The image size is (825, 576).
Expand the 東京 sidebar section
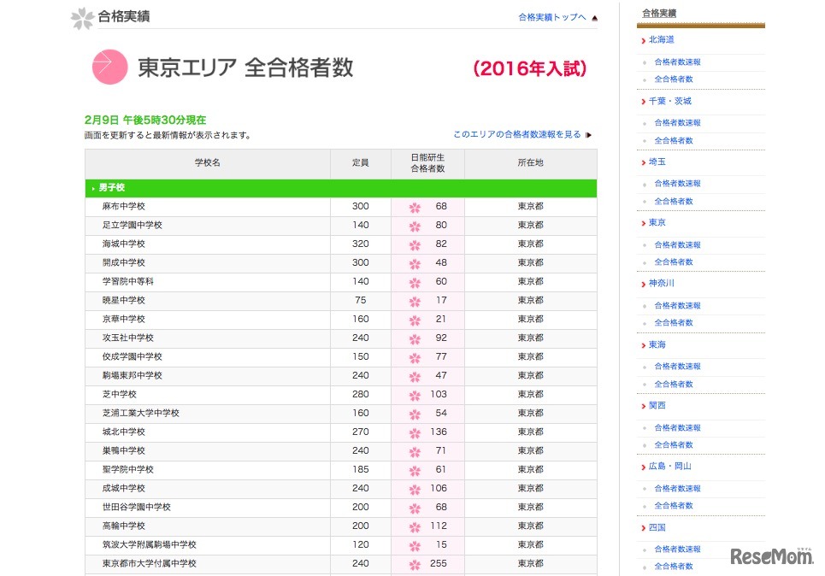tap(657, 223)
